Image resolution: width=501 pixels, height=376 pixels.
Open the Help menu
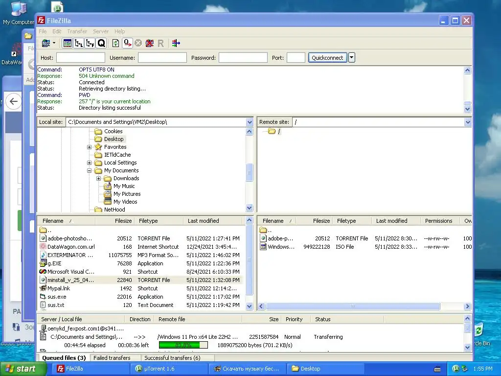[120, 31]
